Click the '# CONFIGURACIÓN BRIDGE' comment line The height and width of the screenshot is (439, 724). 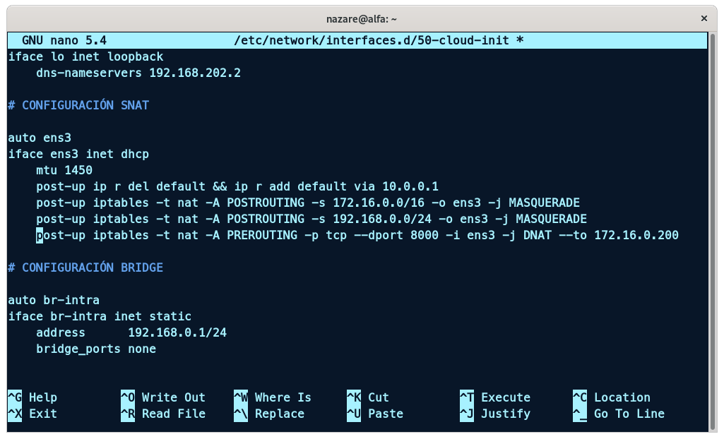point(85,267)
